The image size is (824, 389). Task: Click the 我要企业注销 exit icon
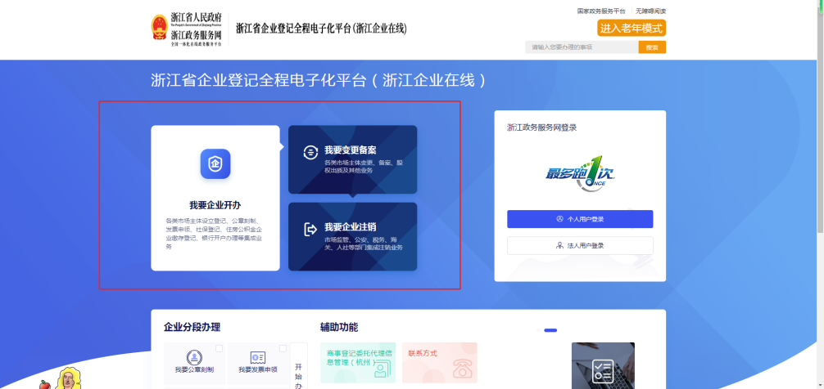pos(310,229)
